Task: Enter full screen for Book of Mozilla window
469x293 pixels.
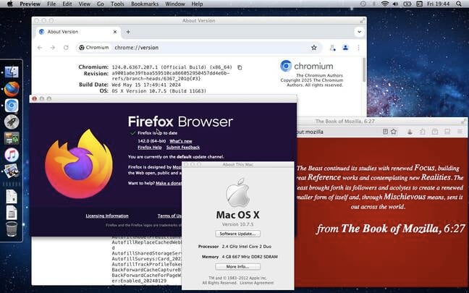Action: point(463,121)
